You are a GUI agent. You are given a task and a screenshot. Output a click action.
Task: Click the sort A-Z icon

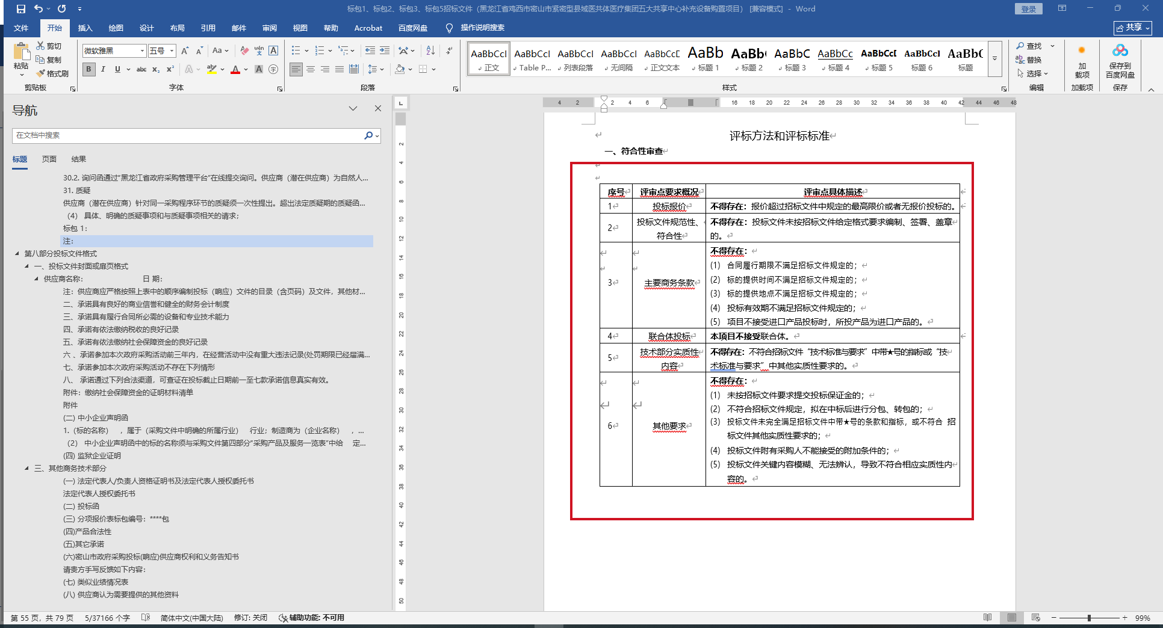point(430,51)
